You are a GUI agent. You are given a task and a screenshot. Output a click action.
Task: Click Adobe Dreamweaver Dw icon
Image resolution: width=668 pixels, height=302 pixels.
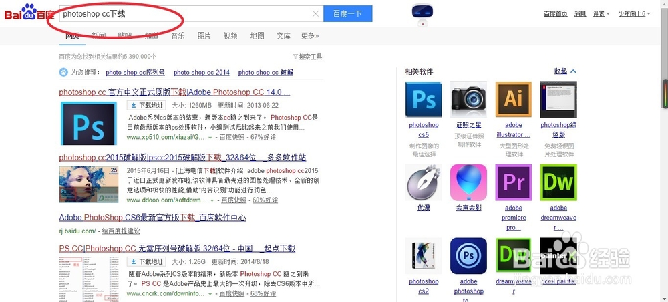point(558,182)
